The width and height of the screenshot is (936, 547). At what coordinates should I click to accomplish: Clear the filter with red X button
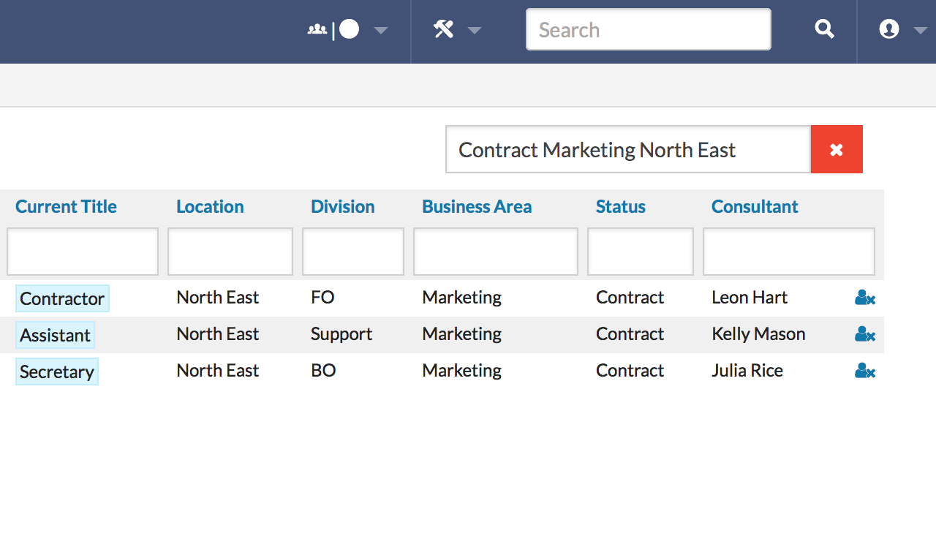tap(837, 149)
